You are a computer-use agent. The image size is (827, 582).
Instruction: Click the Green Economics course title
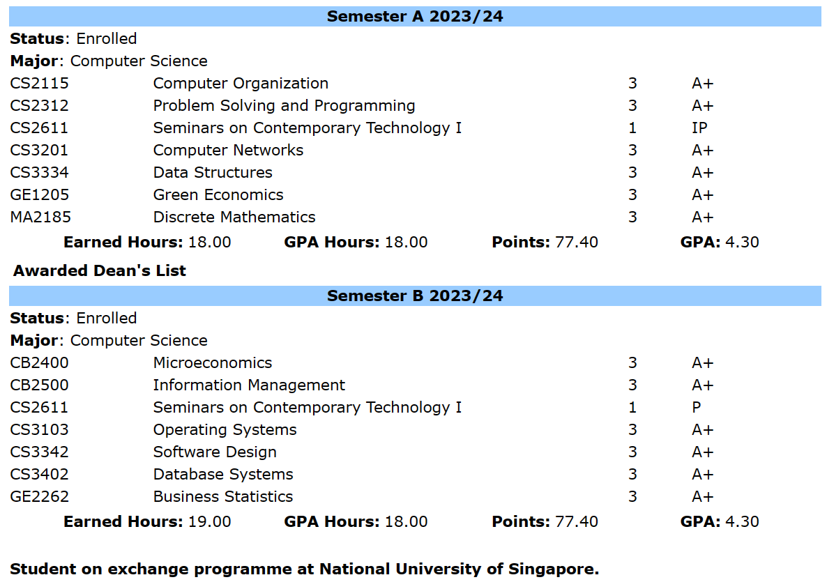pyautogui.click(x=218, y=195)
